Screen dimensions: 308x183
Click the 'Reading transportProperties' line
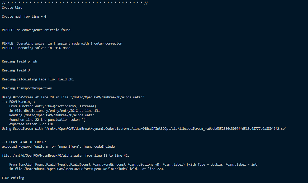point(27,88)
